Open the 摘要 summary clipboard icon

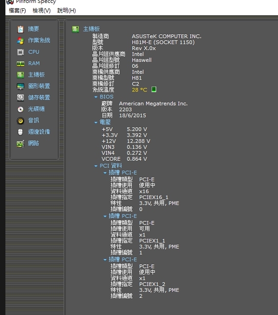tap(20, 29)
